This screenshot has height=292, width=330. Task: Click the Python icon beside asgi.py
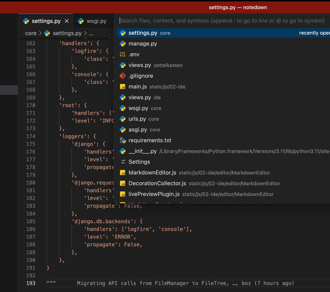tap(122, 130)
